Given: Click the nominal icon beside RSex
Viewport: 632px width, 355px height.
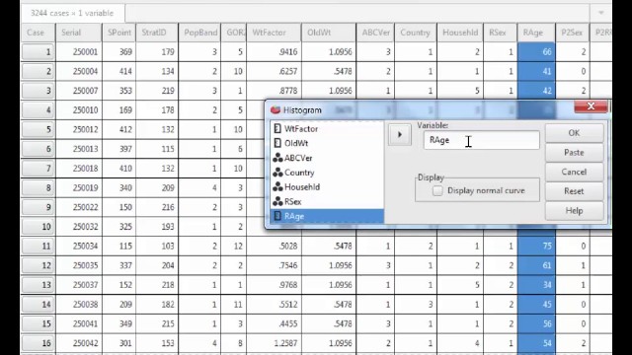Looking at the screenshot, I should pos(277,201).
